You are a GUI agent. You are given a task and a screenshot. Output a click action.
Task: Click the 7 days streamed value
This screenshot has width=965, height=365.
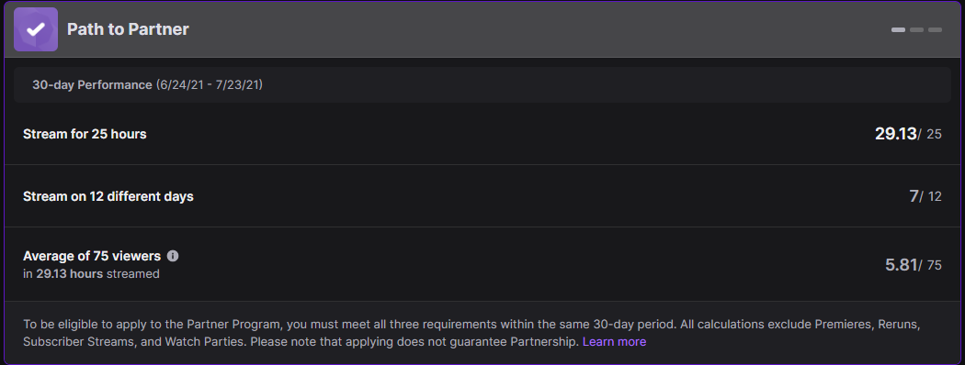(914, 196)
